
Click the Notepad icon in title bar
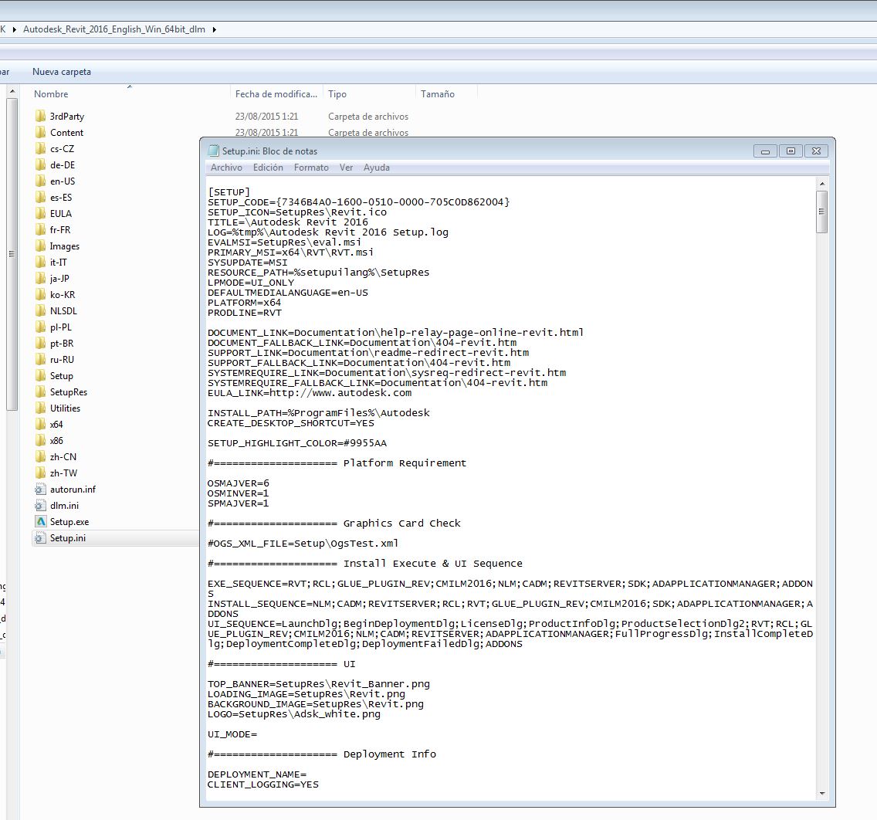pyautogui.click(x=213, y=151)
